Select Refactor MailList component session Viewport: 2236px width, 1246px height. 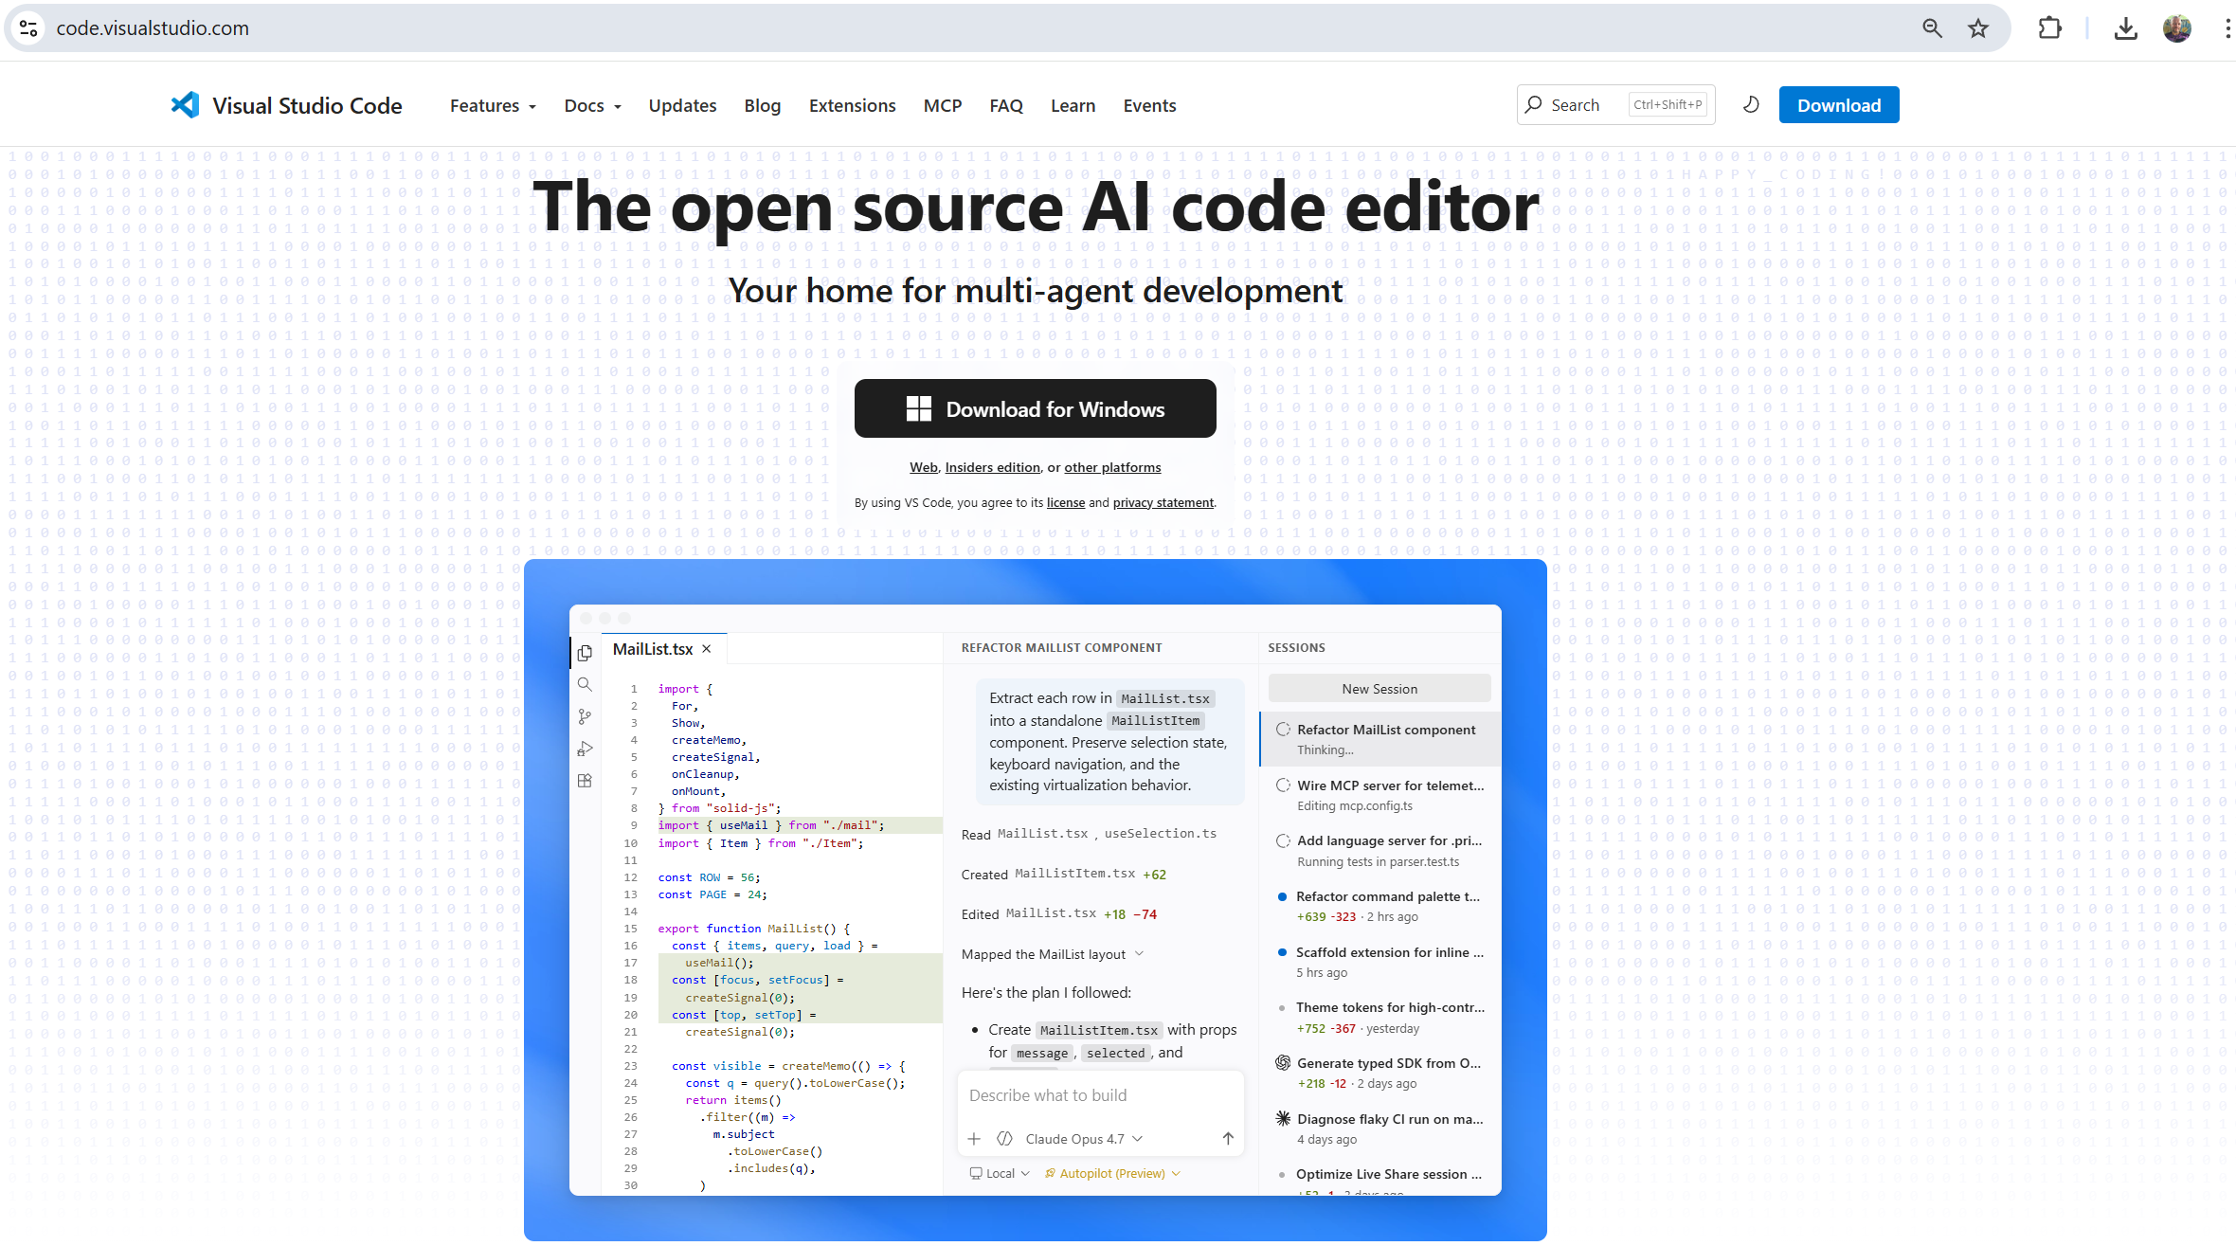[x=1380, y=739]
